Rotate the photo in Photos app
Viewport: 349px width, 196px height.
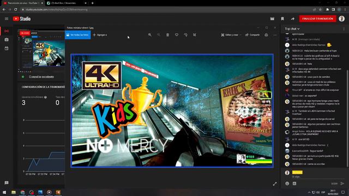[185, 35]
